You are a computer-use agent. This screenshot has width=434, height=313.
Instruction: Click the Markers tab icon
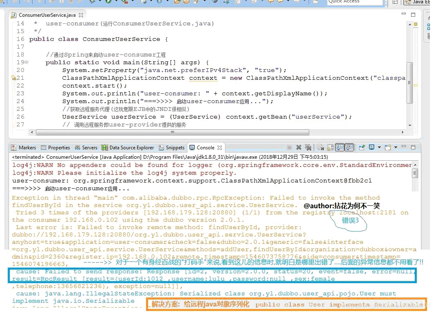pos(13,148)
